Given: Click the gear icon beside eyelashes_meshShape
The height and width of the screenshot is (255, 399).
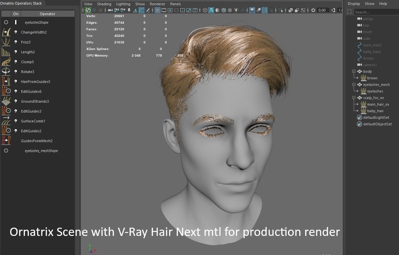Looking at the screenshot, I should point(6,151).
